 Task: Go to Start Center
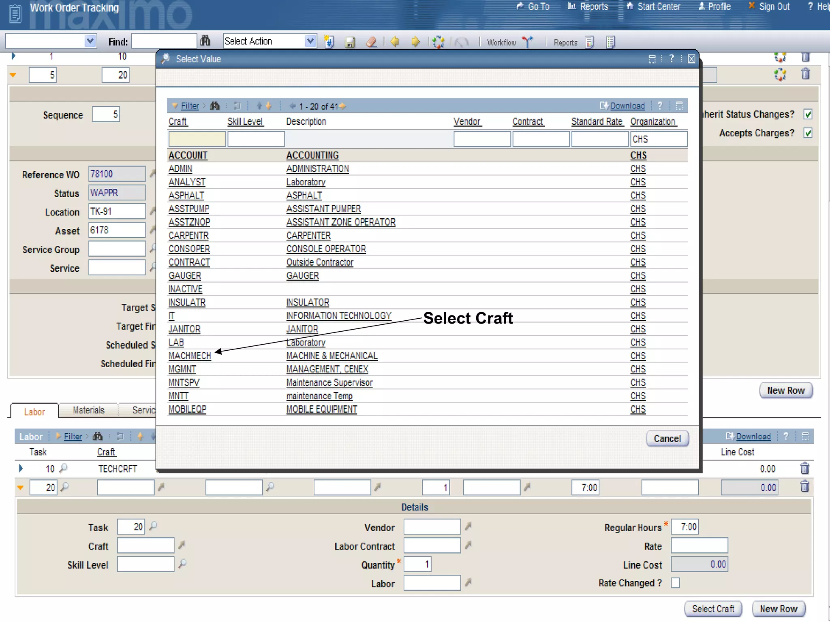654,6
